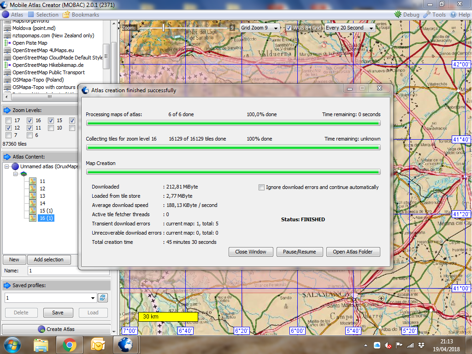Adjust the map Zoom slider

163,28
